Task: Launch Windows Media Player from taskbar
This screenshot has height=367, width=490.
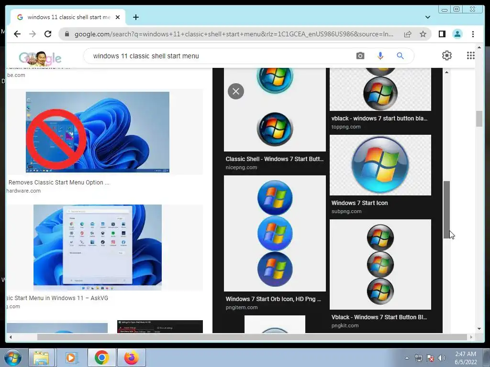Action: point(71,357)
